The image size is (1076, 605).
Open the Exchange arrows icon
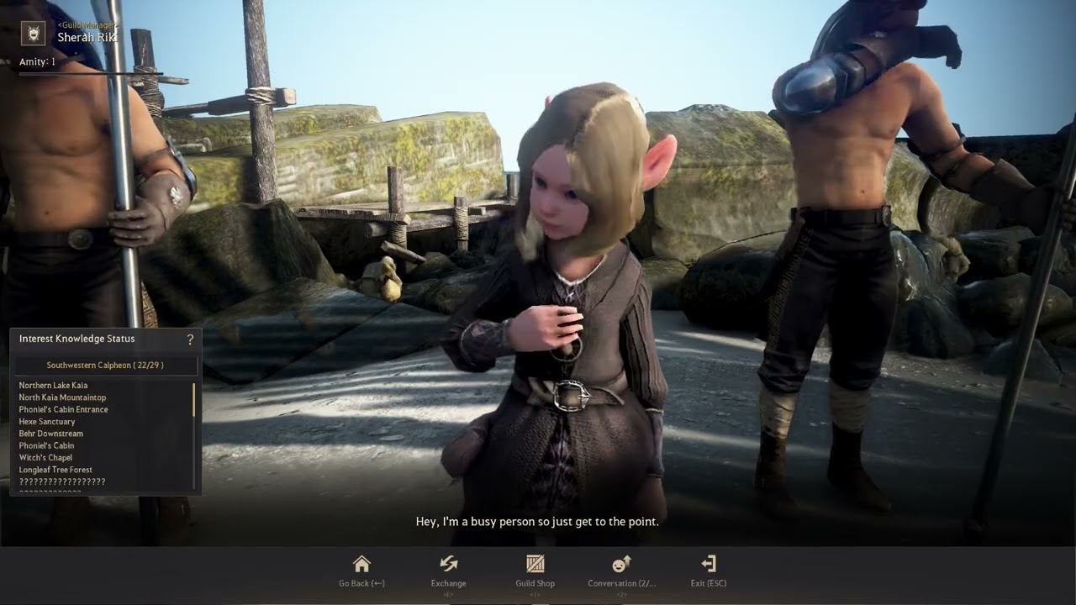[449, 563]
